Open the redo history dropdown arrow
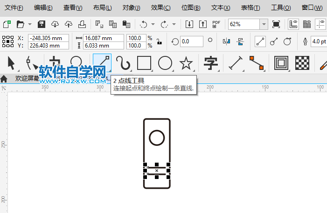Screen dimensions: 327x213 click(x=174, y=24)
